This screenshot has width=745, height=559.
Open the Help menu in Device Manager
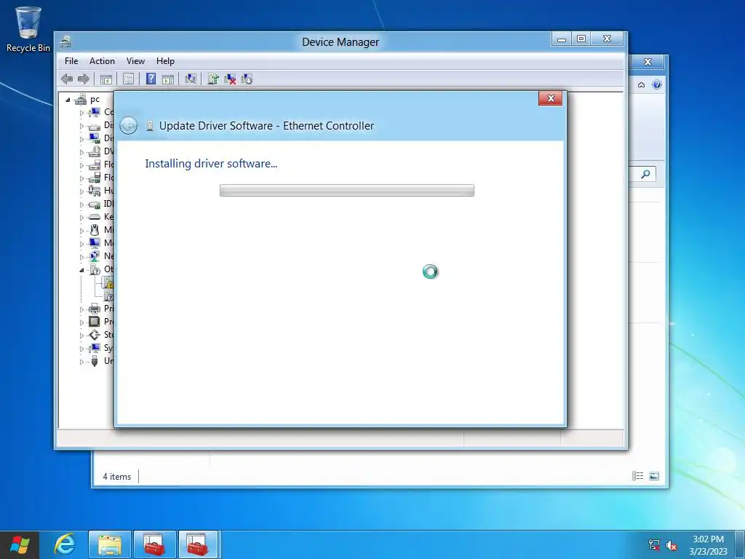[x=165, y=61]
